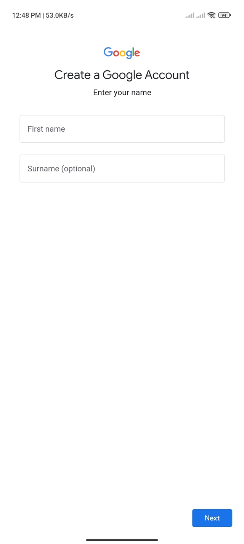244x544 pixels.
Task: Tap the "Enter your name" subtitle
Action: pos(122,93)
